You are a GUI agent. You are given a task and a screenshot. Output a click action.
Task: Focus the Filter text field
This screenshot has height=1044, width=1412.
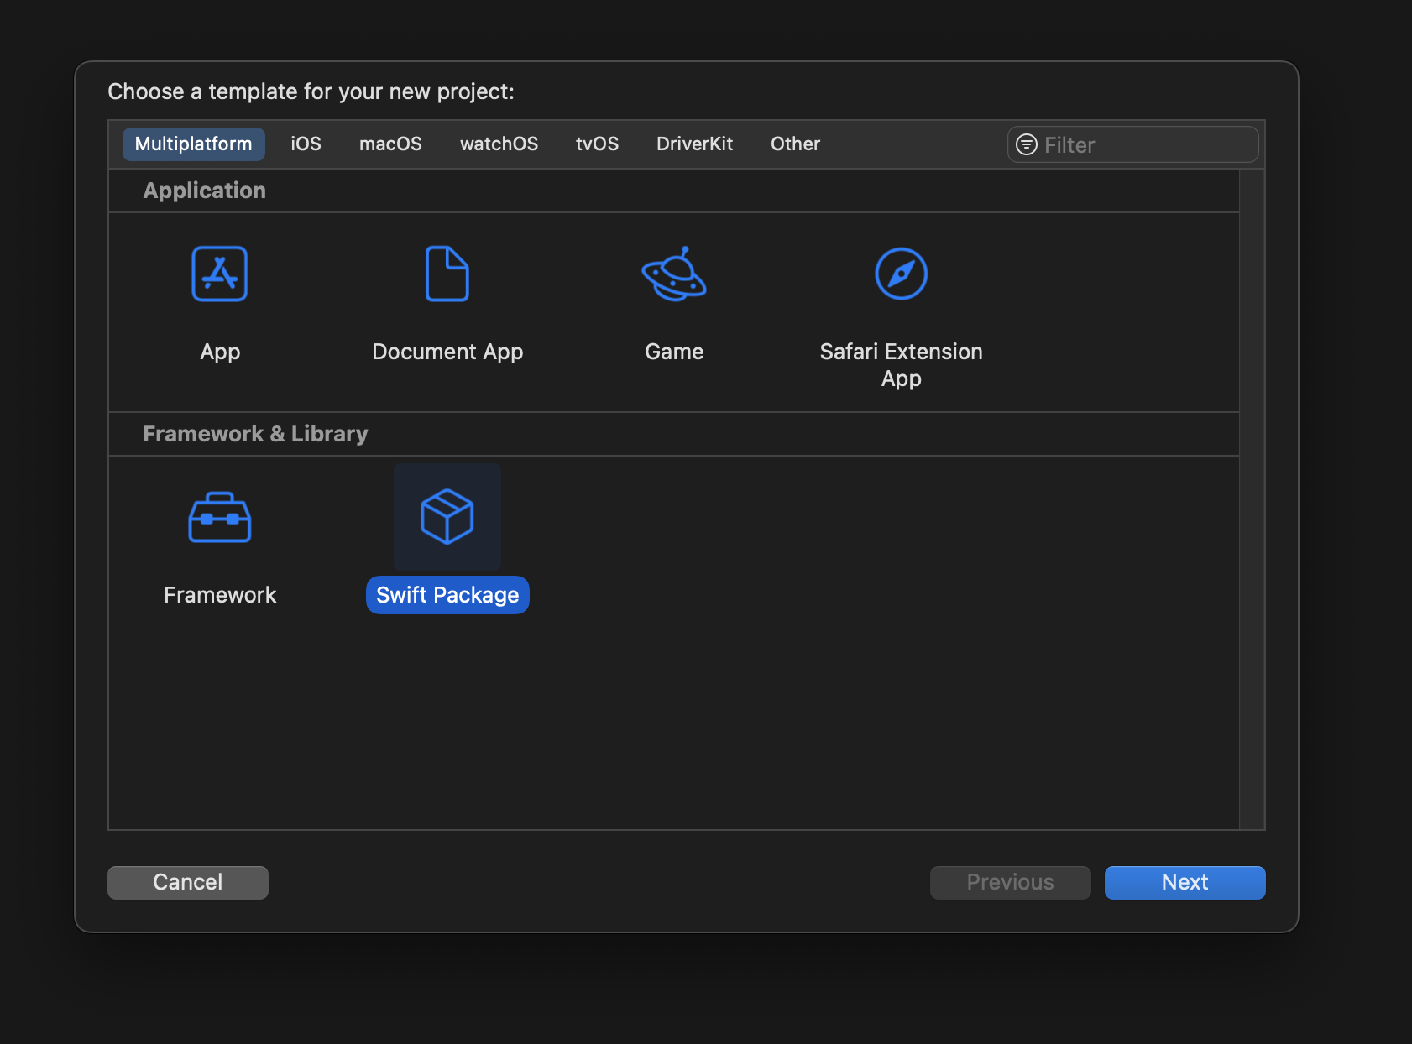[x=1132, y=144]
